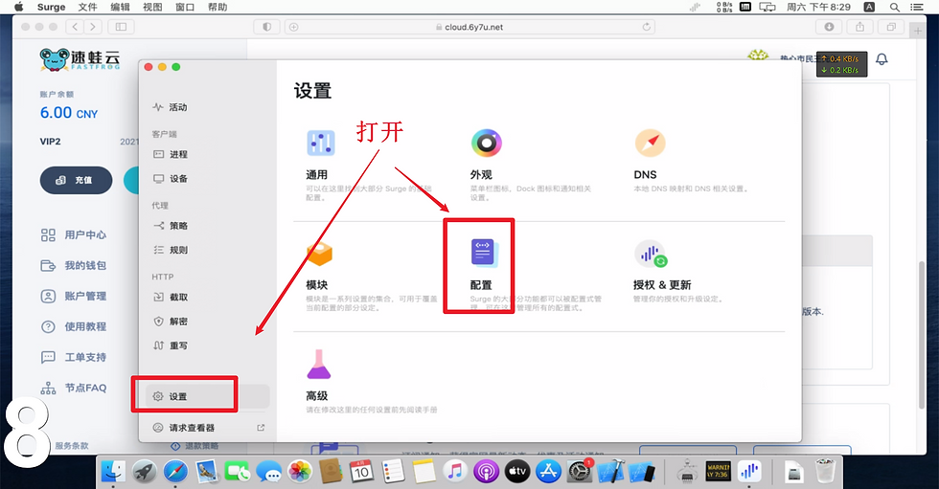The image size is (939, 489).
Task: Click the 速蛙云 FastFrog logo
Action: 80,59
